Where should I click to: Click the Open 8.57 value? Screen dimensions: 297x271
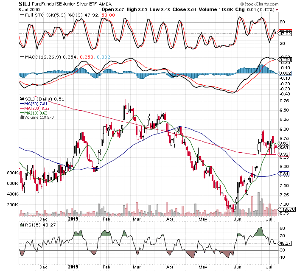point(113,9)
